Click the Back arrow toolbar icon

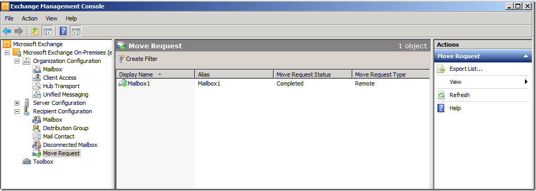click(x=7, y=31)
